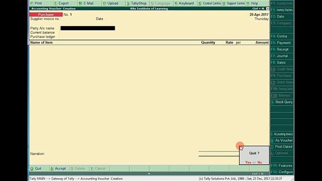Open K: Control Centre
322x181 pixels.
[209, 4]
